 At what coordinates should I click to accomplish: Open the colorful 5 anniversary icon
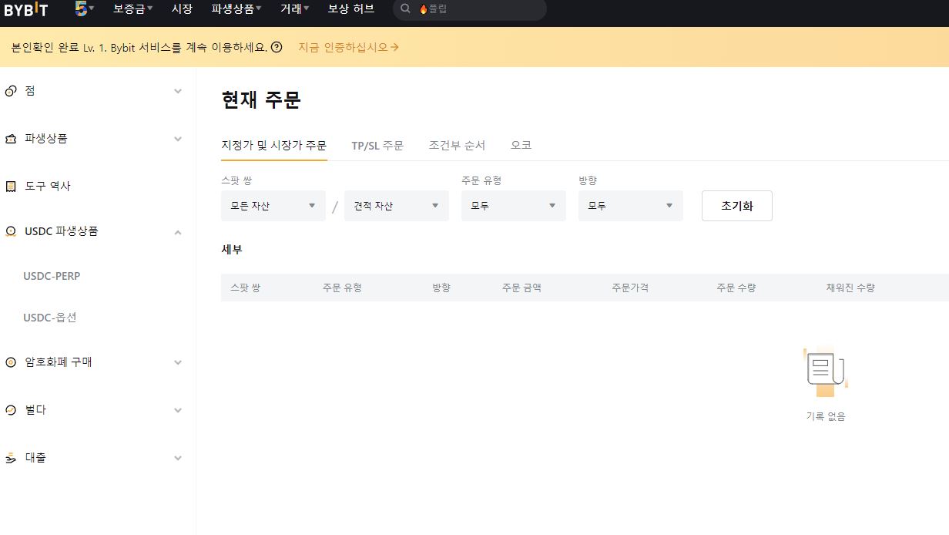(81, 8)
